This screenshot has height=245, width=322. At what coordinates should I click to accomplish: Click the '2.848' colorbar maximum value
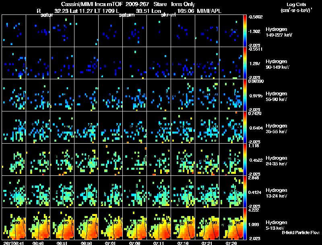(254, 178)
